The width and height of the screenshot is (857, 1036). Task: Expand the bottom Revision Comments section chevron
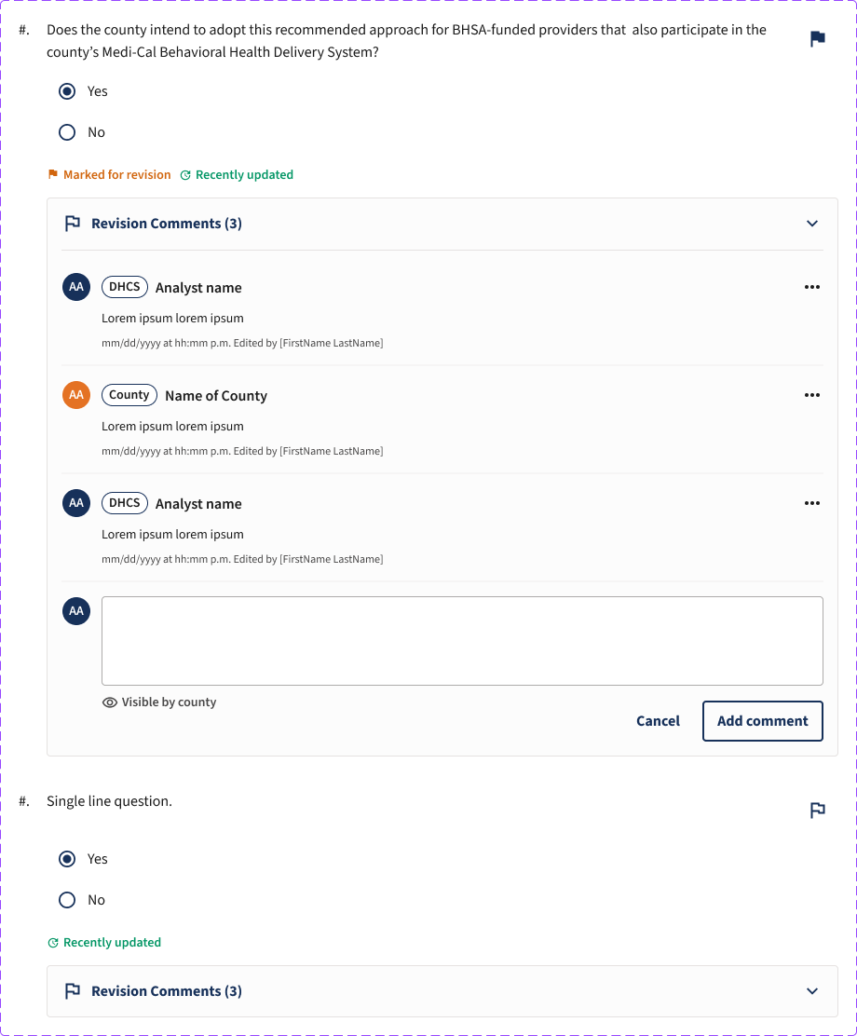pos(812,991)
